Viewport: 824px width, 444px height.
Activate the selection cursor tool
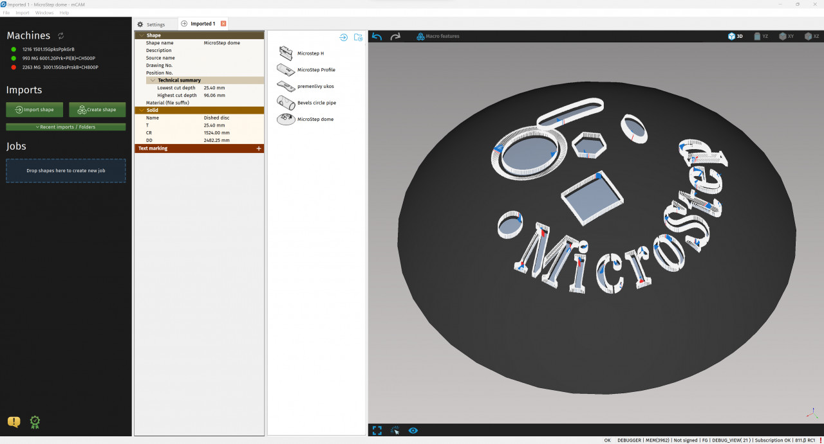(x=395, y=431)
